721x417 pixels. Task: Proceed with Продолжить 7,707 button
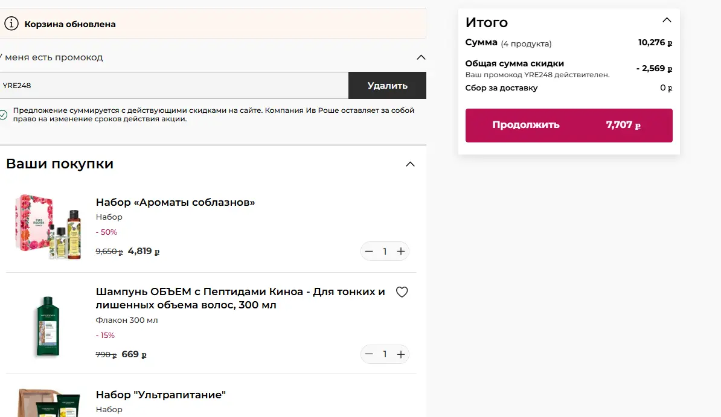coord(568,125)
